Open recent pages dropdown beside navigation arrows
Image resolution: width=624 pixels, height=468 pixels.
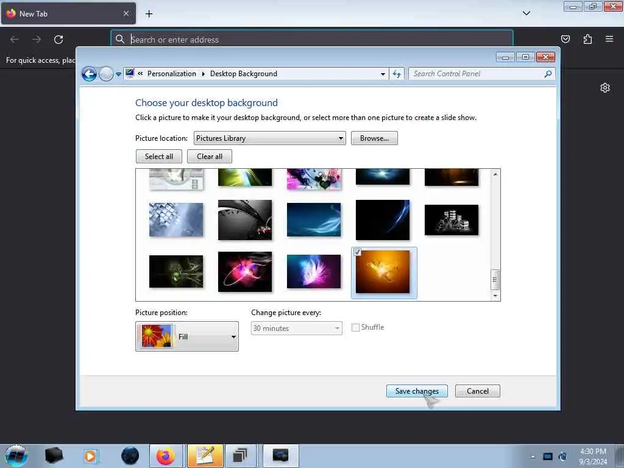pyautogui.click(x=118, y=74)
